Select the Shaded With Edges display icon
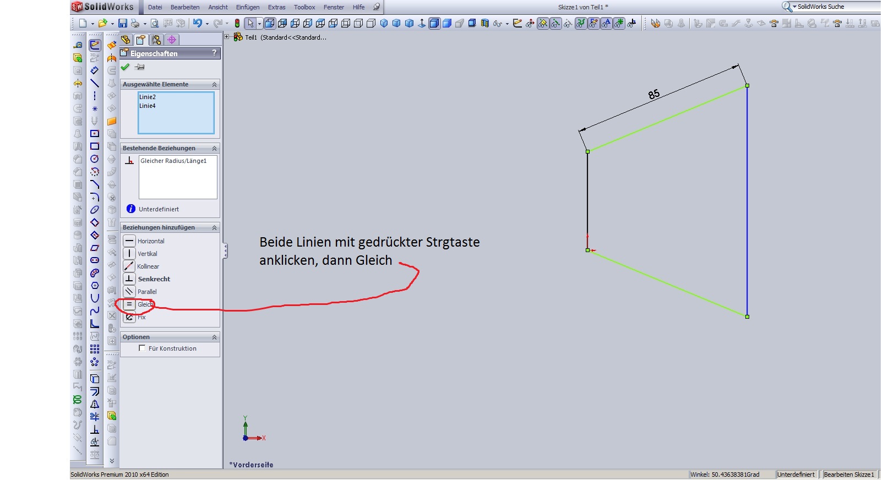Screen dimensions: 883x480 434,23
